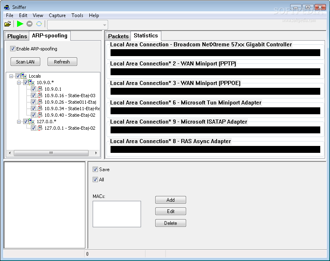Open the Edit menu
Screen dimensions: 330x261
pos(23,15)
